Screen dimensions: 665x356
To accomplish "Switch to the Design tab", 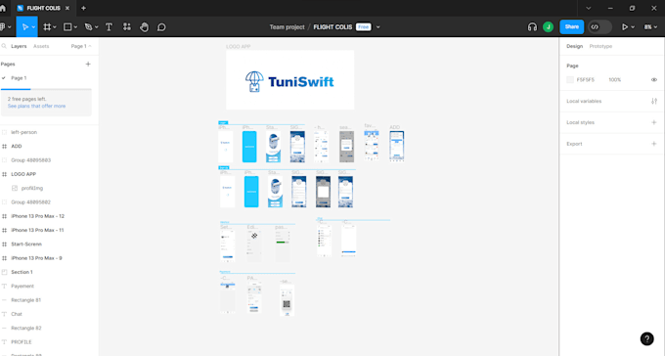I will (x=574, y=46).
